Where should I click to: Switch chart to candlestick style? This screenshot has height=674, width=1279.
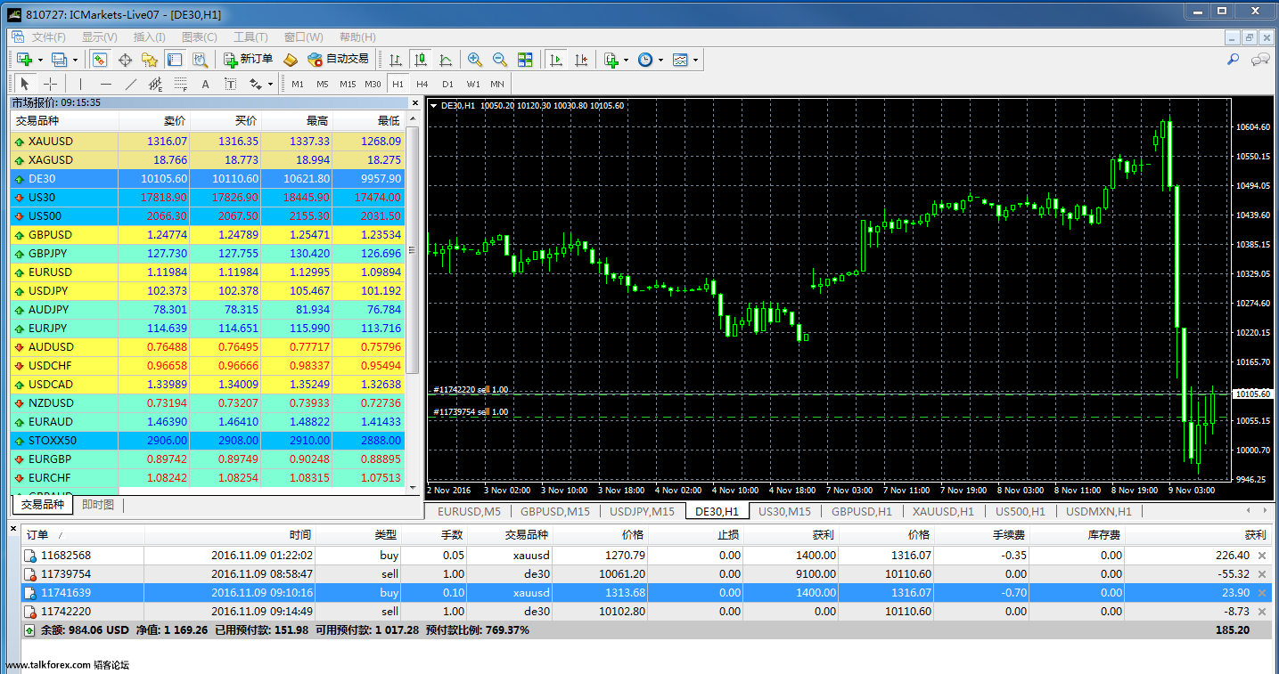point(420,60)
